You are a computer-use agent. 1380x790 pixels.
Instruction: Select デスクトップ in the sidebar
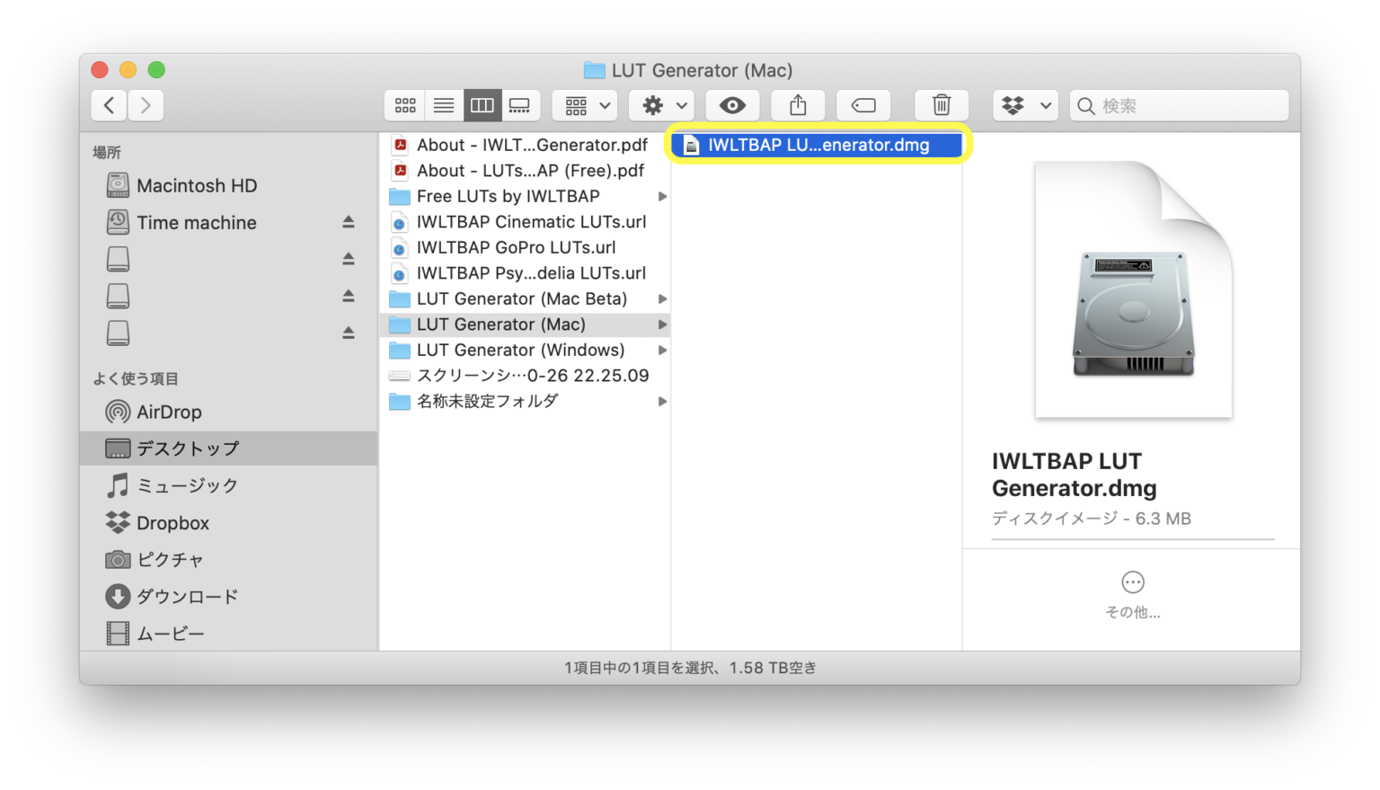click(x=228, y=448)
